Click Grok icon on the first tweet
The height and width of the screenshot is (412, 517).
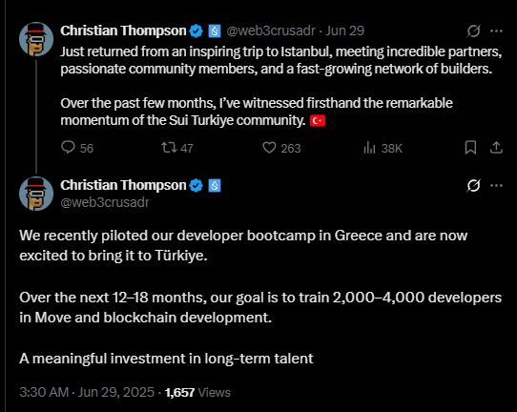(473, 31)
